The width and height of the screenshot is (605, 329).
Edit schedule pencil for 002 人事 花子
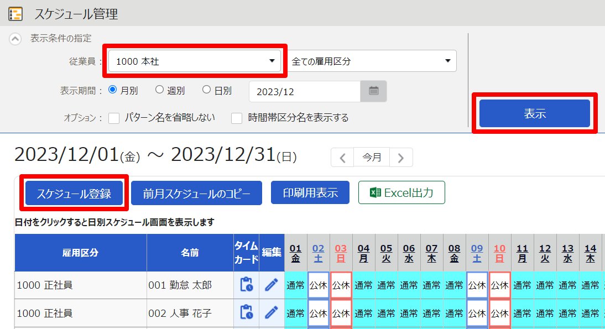(271, 312)
